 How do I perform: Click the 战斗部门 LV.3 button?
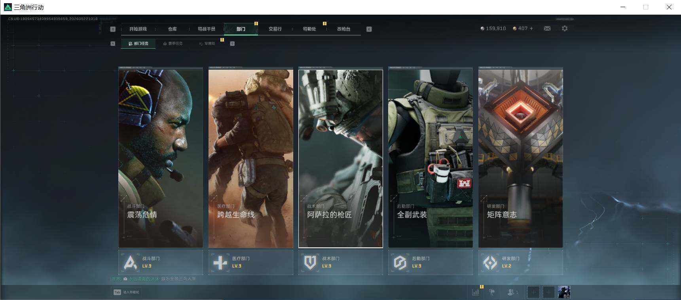[161, 262]
